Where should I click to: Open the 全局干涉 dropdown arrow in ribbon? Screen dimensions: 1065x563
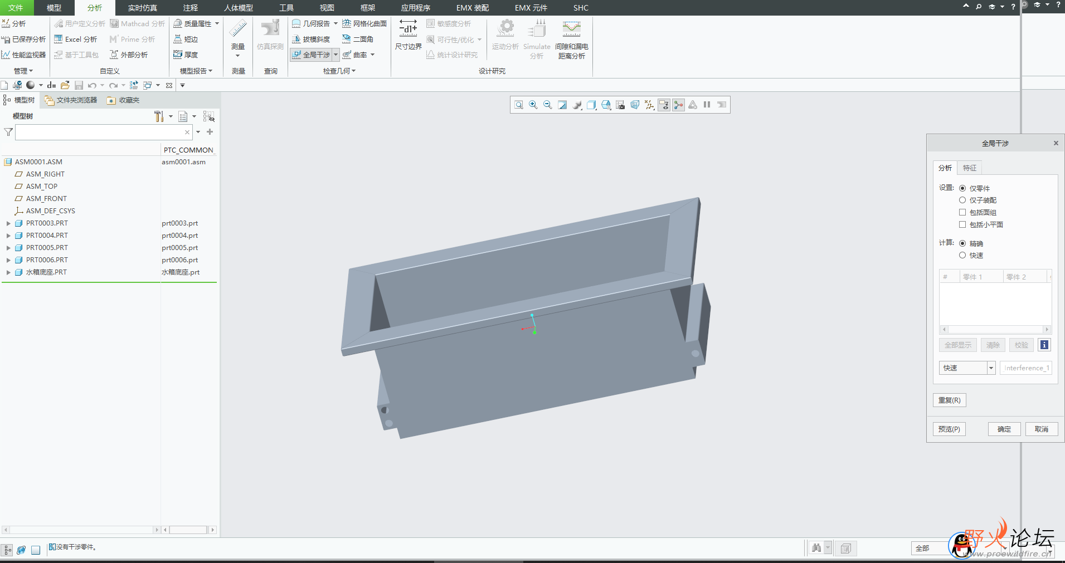click(335, 55)
